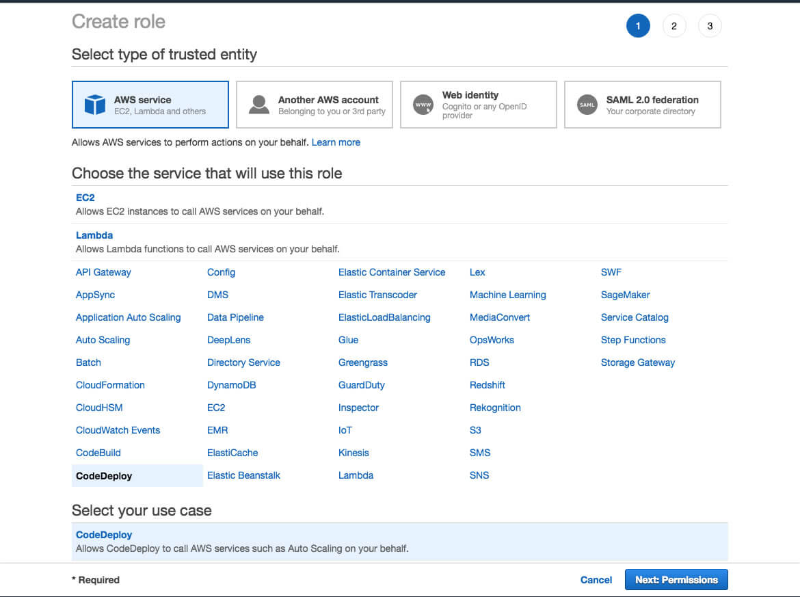The width and height of the screenshot is (800, 597).
Task: Select SAML 2.0 federation card
Action: pos(643,105)
